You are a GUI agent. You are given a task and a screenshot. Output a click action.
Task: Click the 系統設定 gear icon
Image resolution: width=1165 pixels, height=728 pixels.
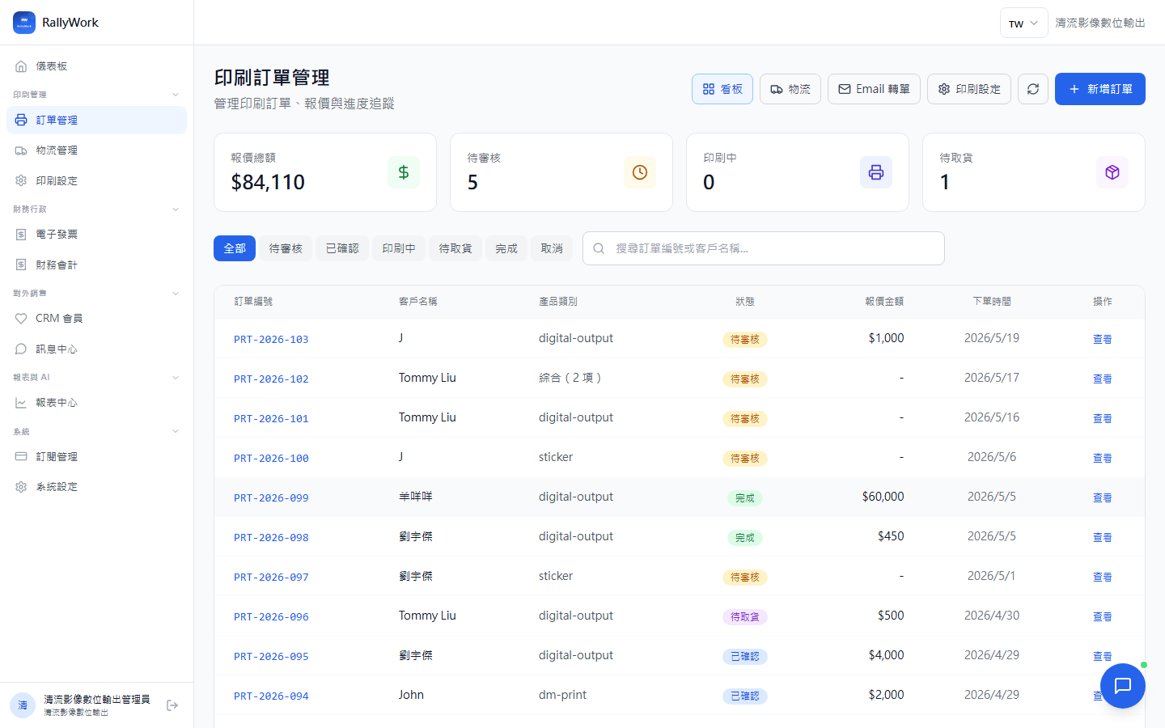coord(21,487)
